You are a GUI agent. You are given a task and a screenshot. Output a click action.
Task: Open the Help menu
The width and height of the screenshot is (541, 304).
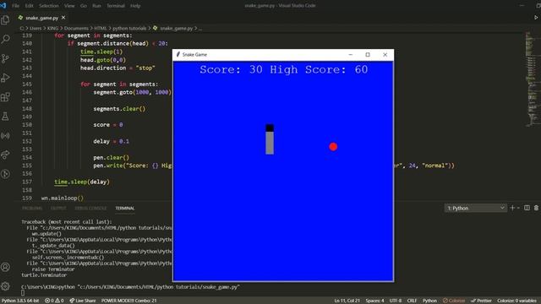point(135,6)
